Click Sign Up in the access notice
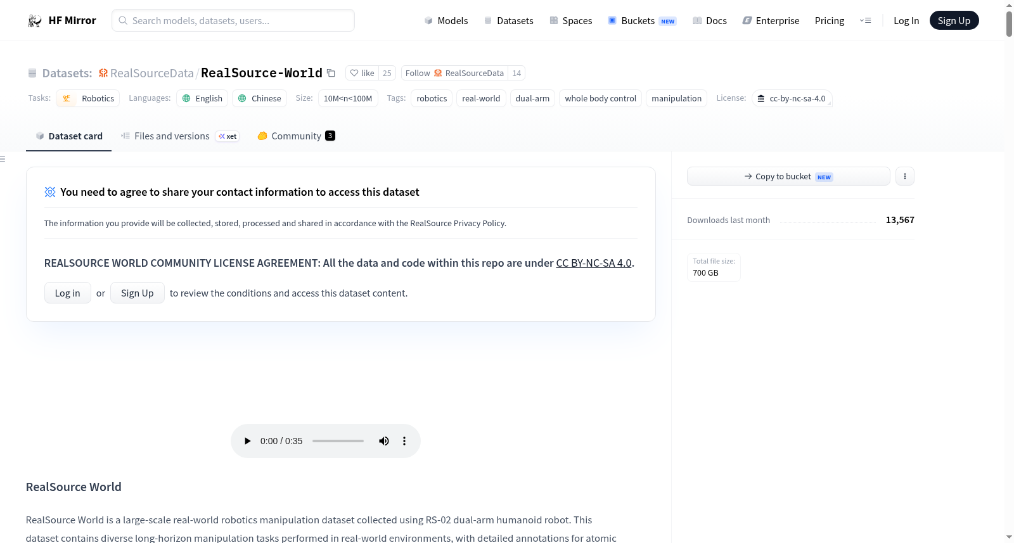This screenshot has height=543, width=1014. pos(138,293)
